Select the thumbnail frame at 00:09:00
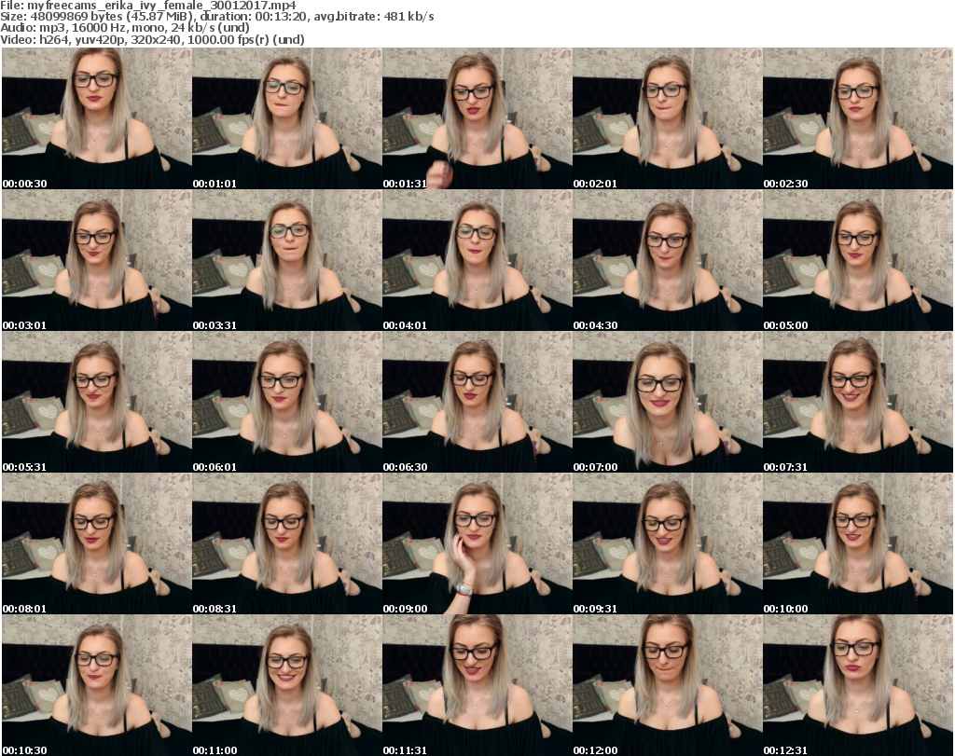955x756 pixels. point(477,544)
